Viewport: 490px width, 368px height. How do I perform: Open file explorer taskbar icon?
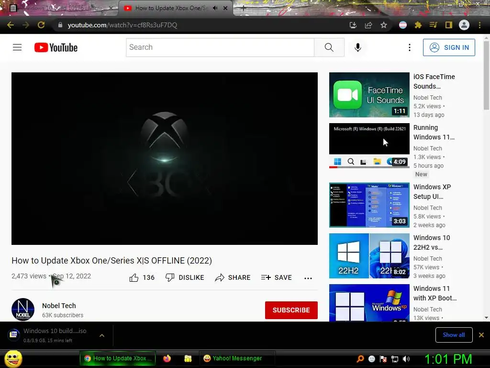(x=188, y=358)
